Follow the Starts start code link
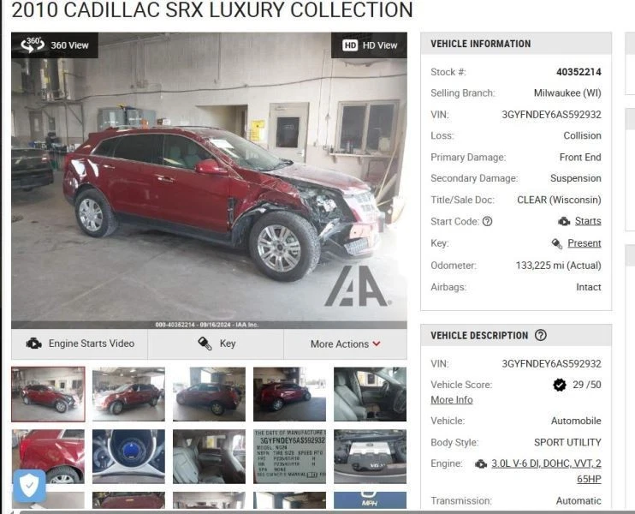635x514 pixels. (x=588, y=221)
